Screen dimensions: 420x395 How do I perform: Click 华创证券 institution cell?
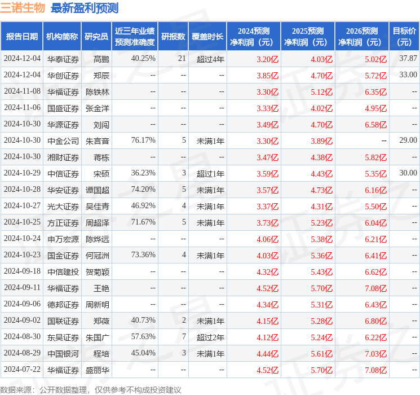coord(63,76)
